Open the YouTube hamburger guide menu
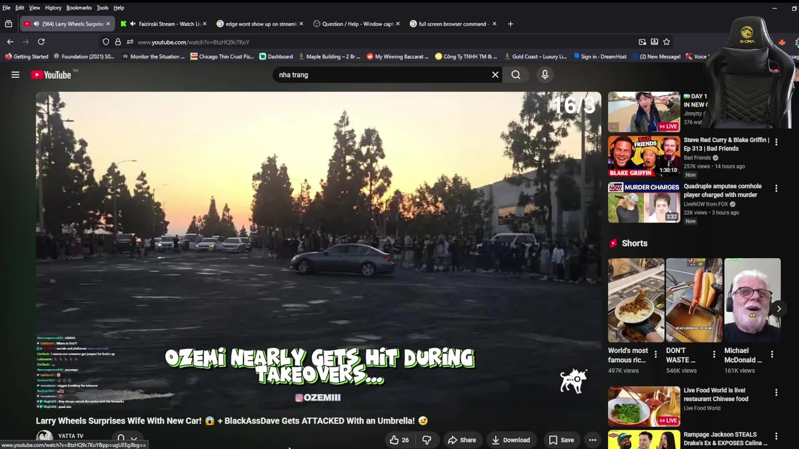This screenshot has height=449, width=799. pyautogui.click(x=15, y=75)
